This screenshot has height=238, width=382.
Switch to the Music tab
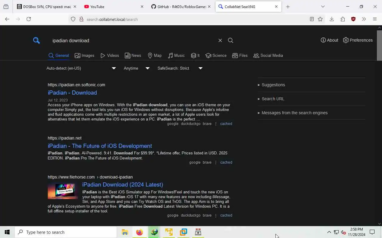point(176,55)
